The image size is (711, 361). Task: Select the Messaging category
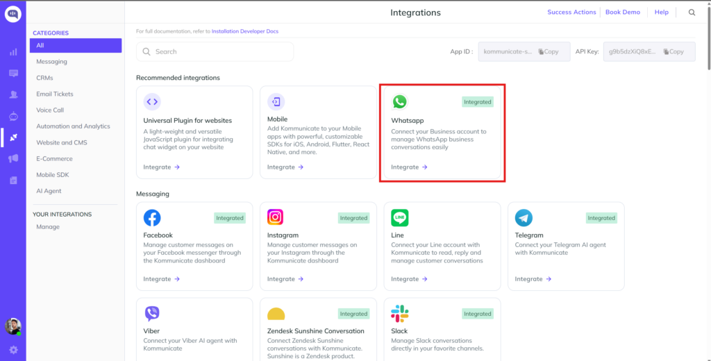pos(51,62)
